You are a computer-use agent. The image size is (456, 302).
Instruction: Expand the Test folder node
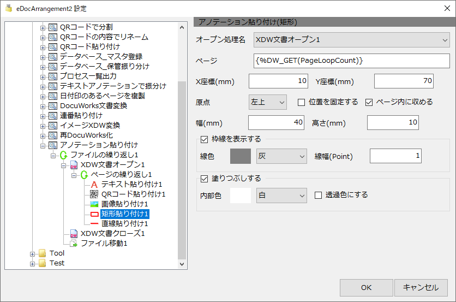pyautogui.click(x=32, y=264)
